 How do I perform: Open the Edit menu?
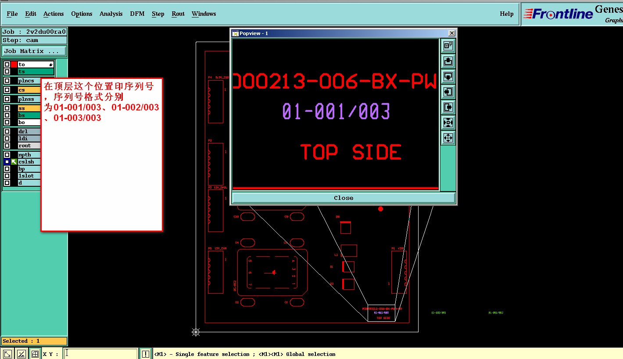(x=31, y=14)
